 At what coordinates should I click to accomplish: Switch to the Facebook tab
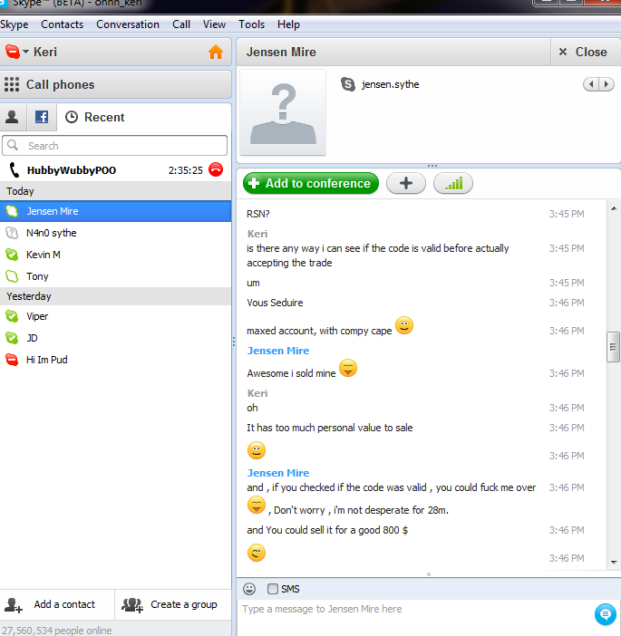click(x=42, y=117)
